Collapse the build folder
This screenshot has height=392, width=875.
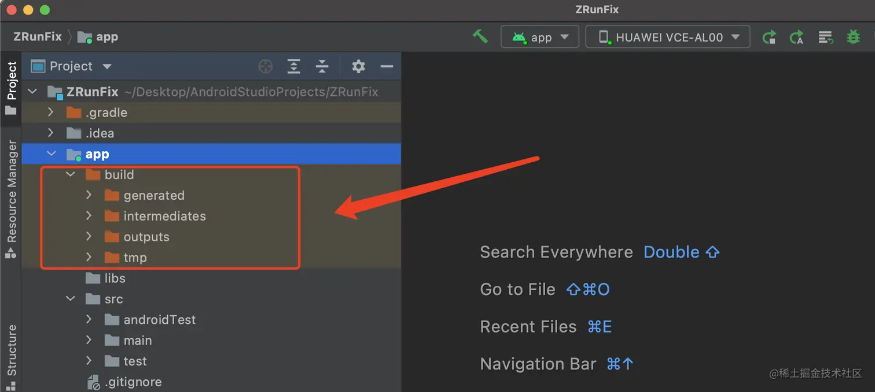71,174
